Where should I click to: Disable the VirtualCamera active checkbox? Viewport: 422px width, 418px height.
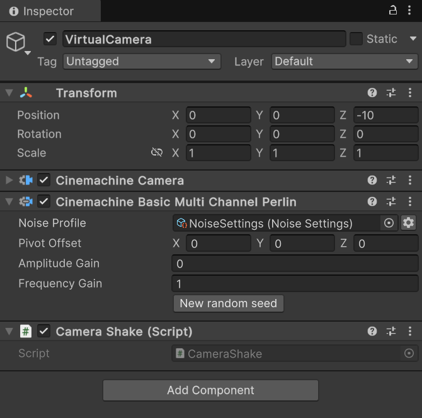coord(50,39)
